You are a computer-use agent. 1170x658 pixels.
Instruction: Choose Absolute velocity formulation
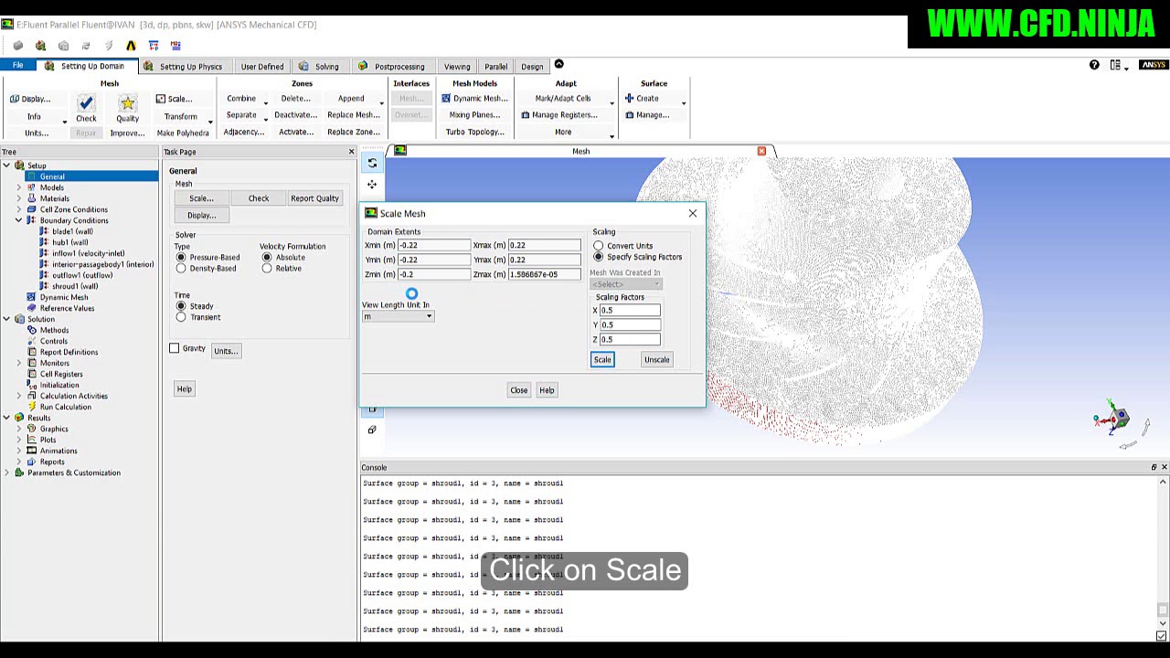pos(267,258)
